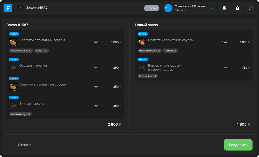Go back using the back arrow icon

[x=20, y=8]
